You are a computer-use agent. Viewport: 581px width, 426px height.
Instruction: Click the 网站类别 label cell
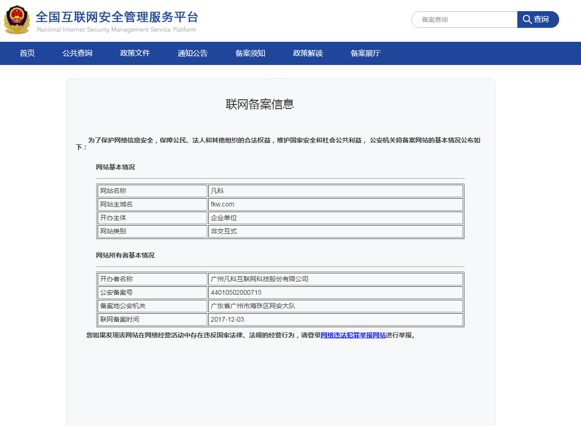(152, 231)
